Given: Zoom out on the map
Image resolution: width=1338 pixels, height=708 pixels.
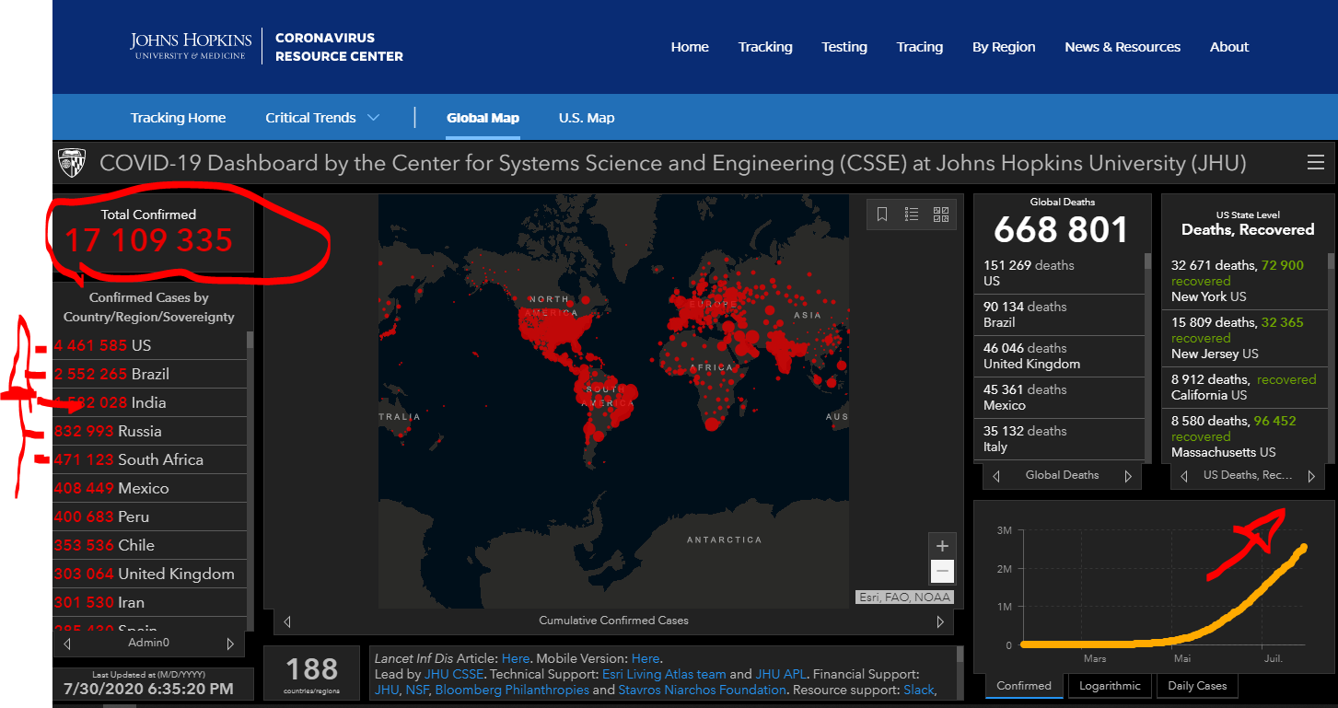Looking at the screenshot, I should pos(942,571).
